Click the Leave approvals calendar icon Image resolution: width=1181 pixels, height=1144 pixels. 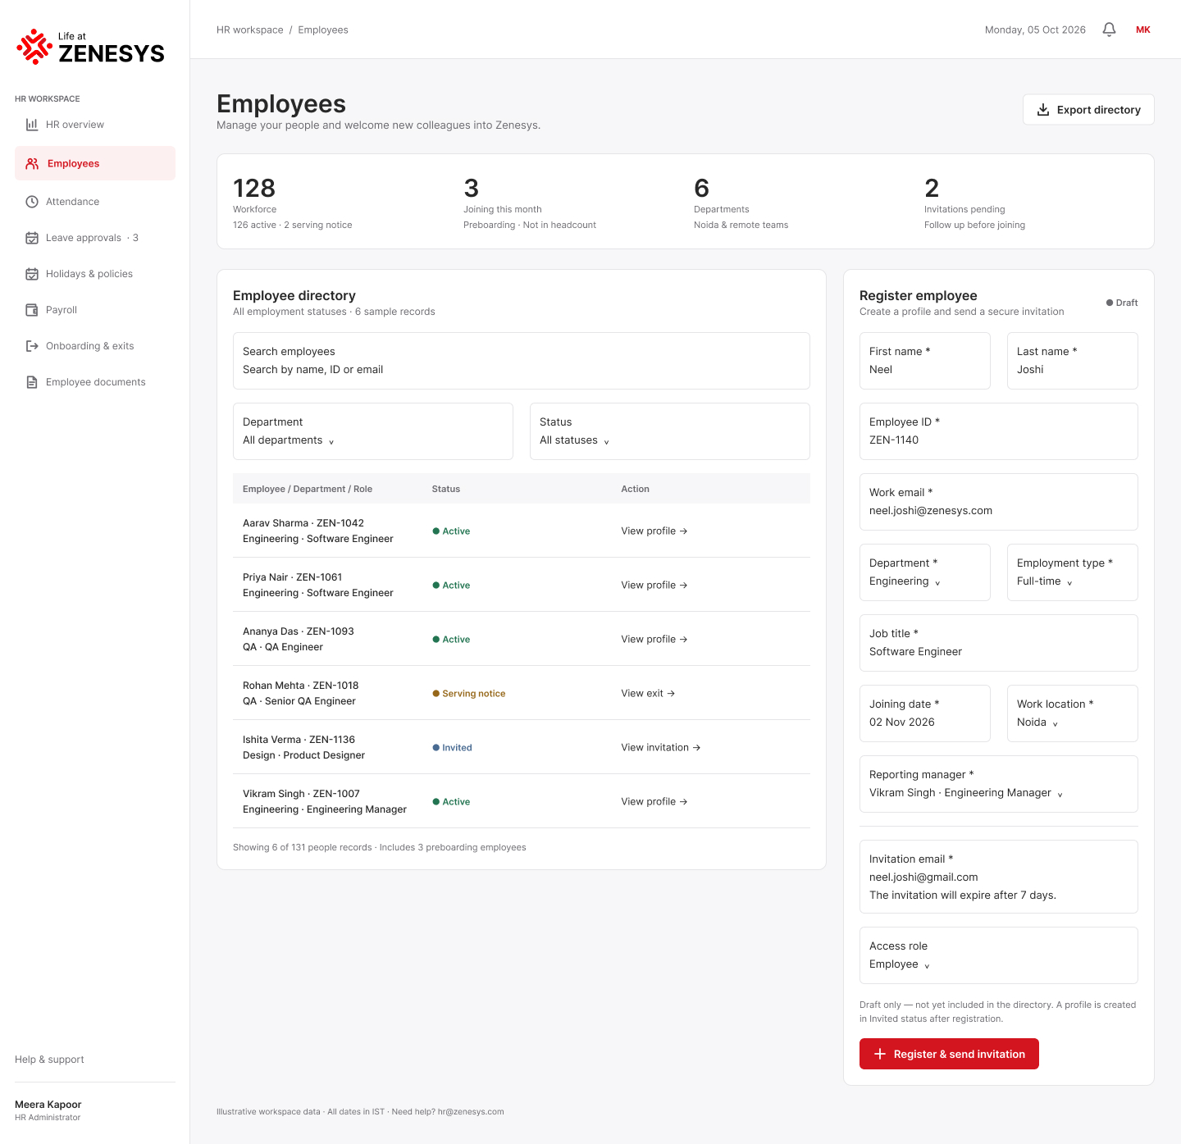(x=32, y=238)
